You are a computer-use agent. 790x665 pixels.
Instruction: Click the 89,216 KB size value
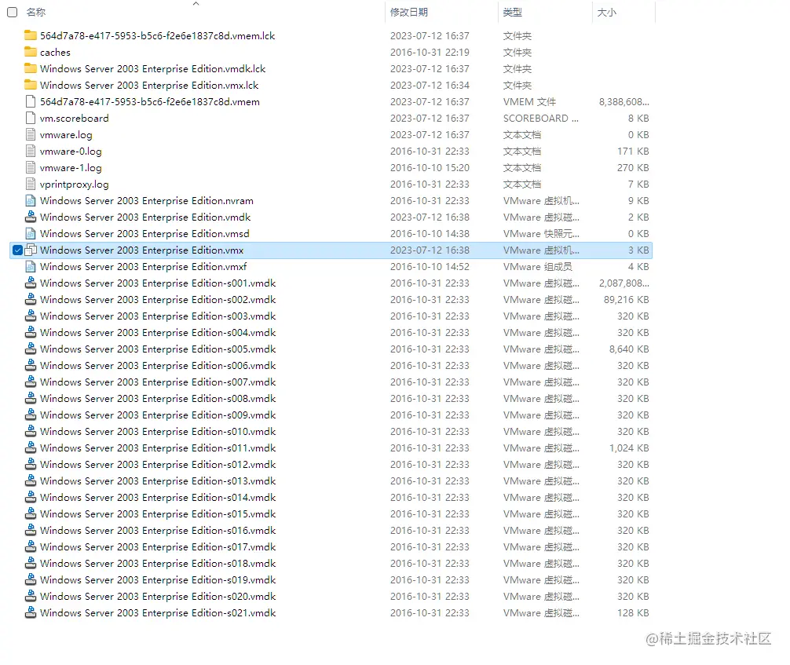pyautogui.click(x=626, y=299)
